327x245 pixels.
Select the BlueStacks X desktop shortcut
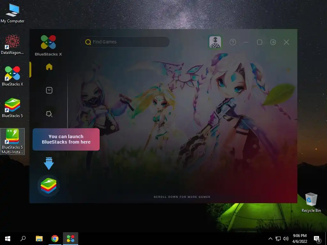(12, 76)
